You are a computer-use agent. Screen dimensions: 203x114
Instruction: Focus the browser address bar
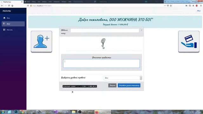[97, 6]
